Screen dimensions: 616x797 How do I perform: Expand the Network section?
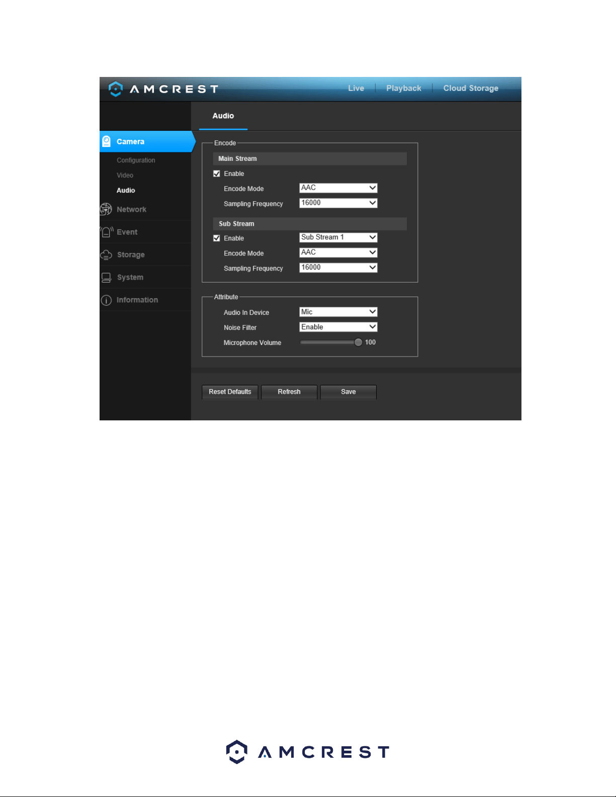pos(145,209)
